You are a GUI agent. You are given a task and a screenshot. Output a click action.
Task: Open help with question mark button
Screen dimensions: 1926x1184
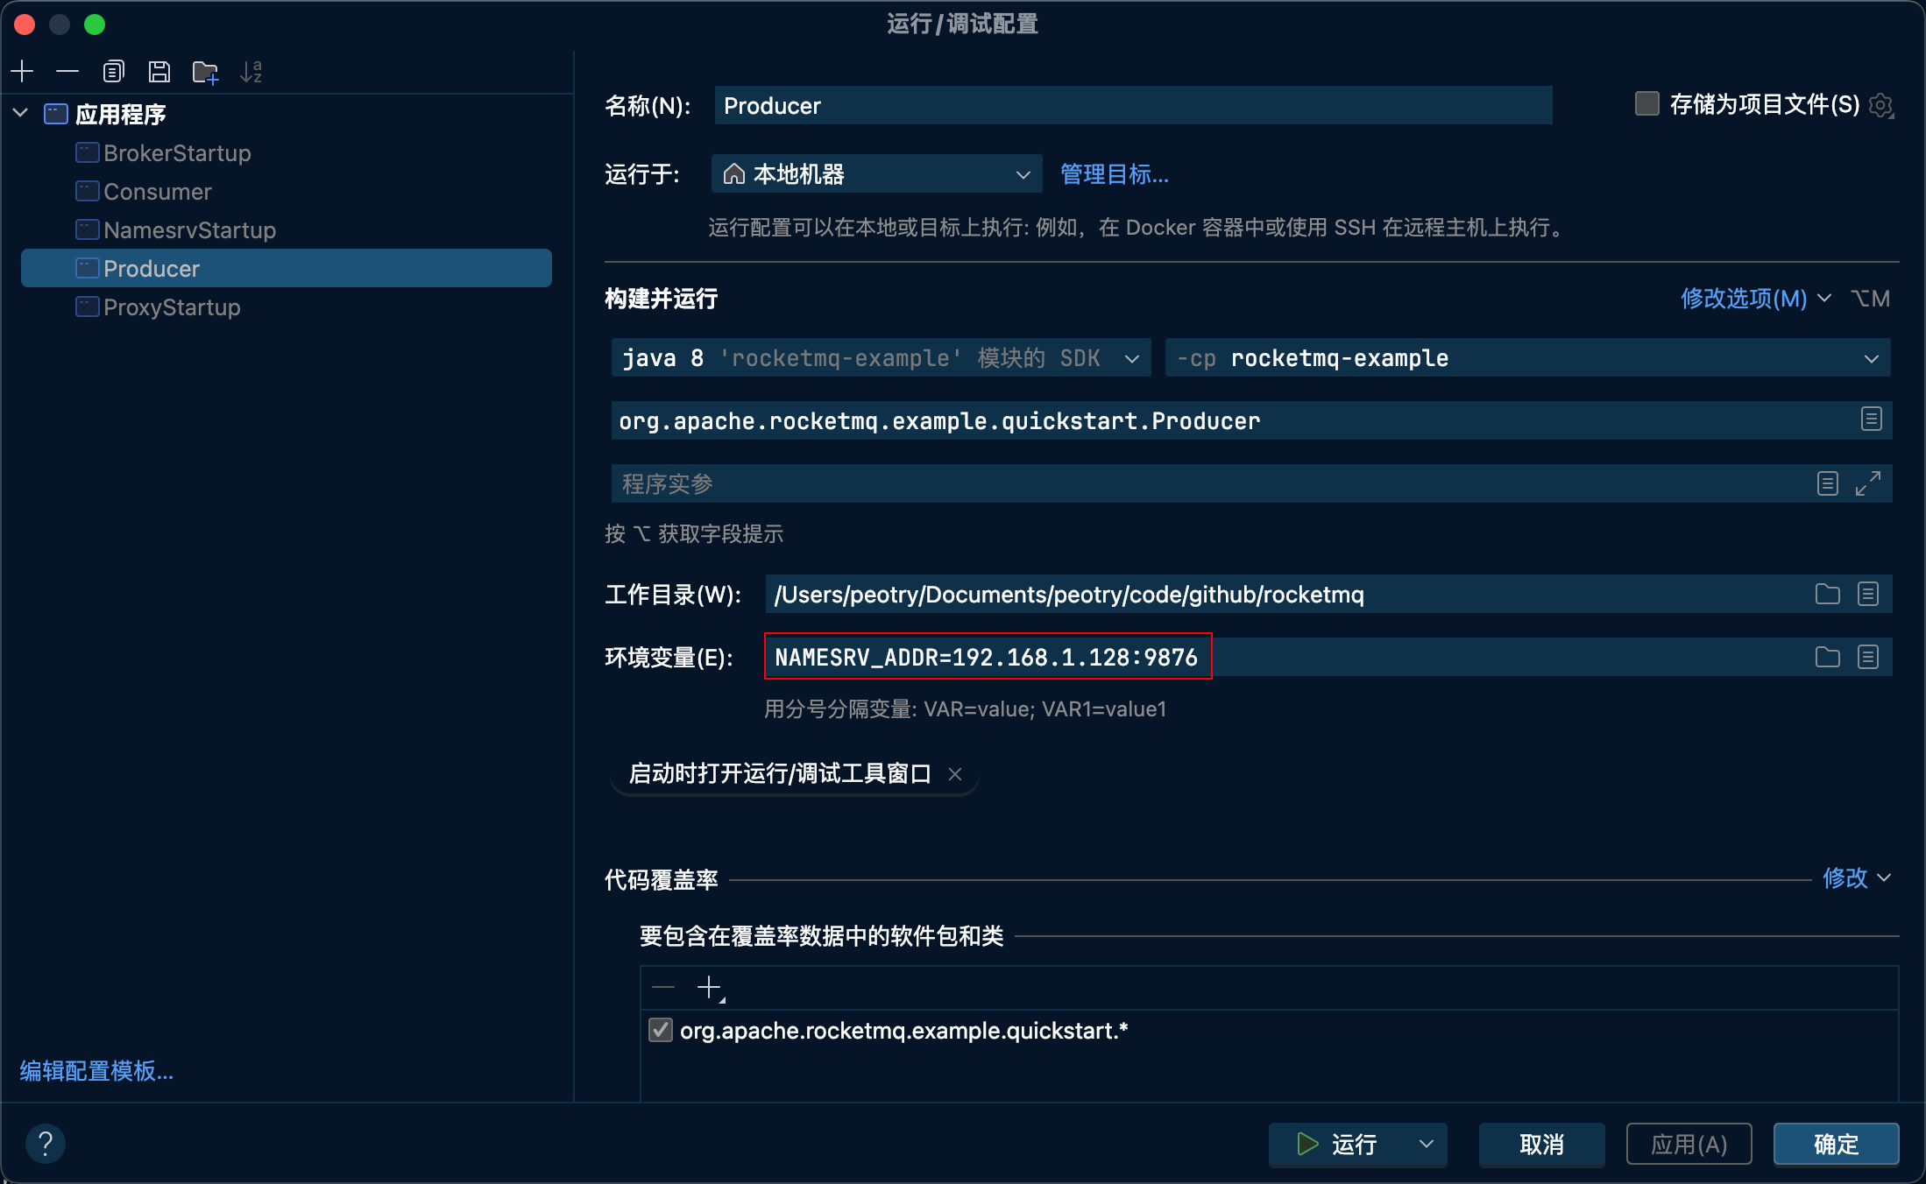coord(46,1143)
